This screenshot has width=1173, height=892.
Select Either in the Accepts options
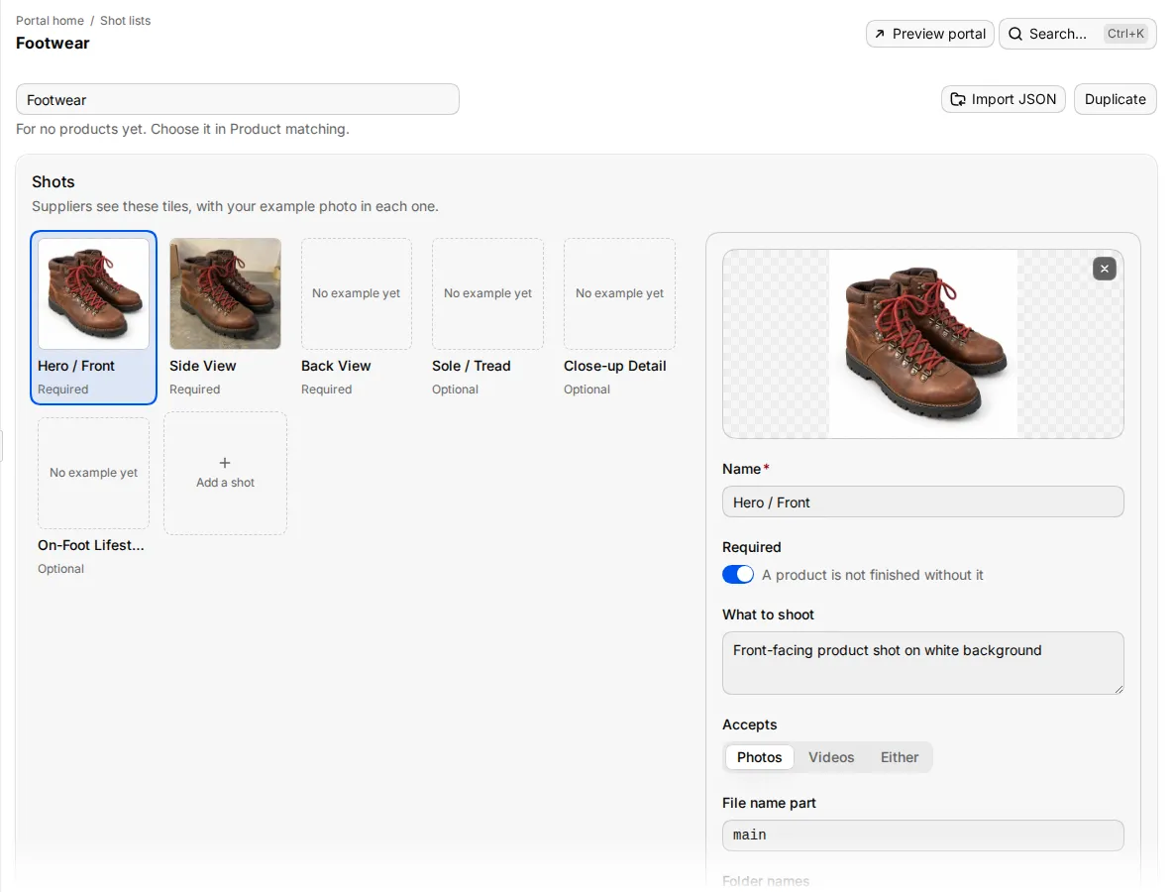900,757
